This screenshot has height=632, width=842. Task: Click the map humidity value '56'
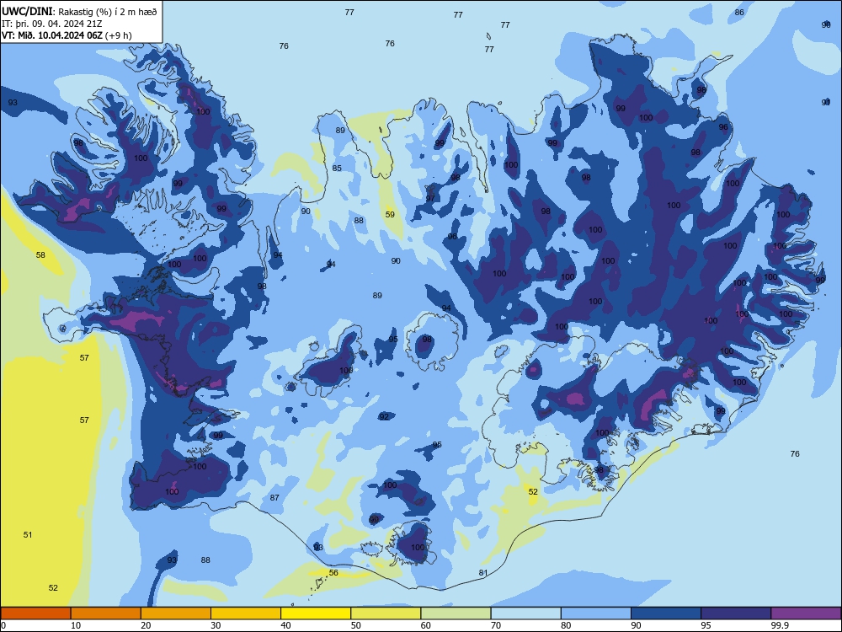[333, 573]
